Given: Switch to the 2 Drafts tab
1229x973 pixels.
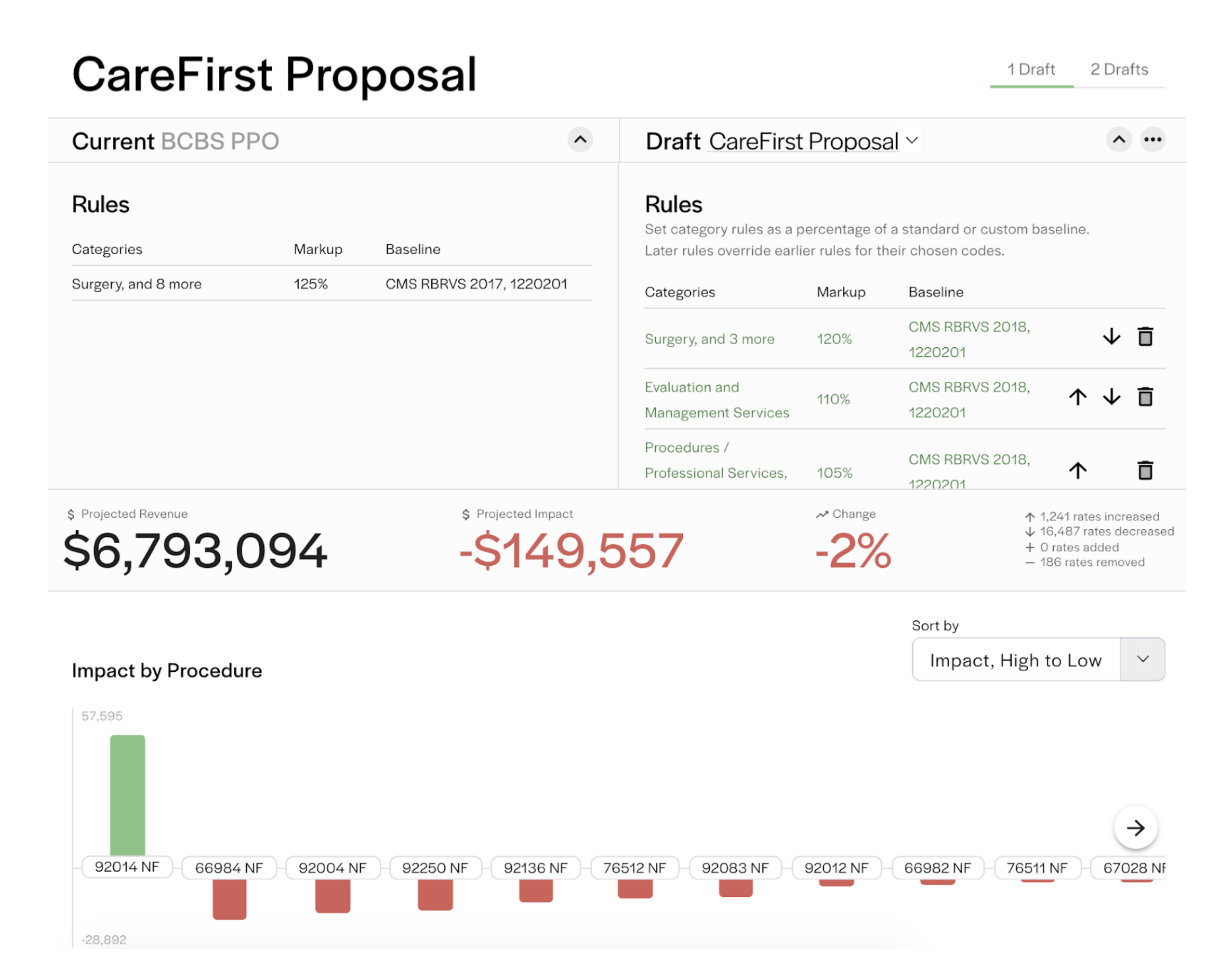Looking at the screenshot, I should 1119,69.
